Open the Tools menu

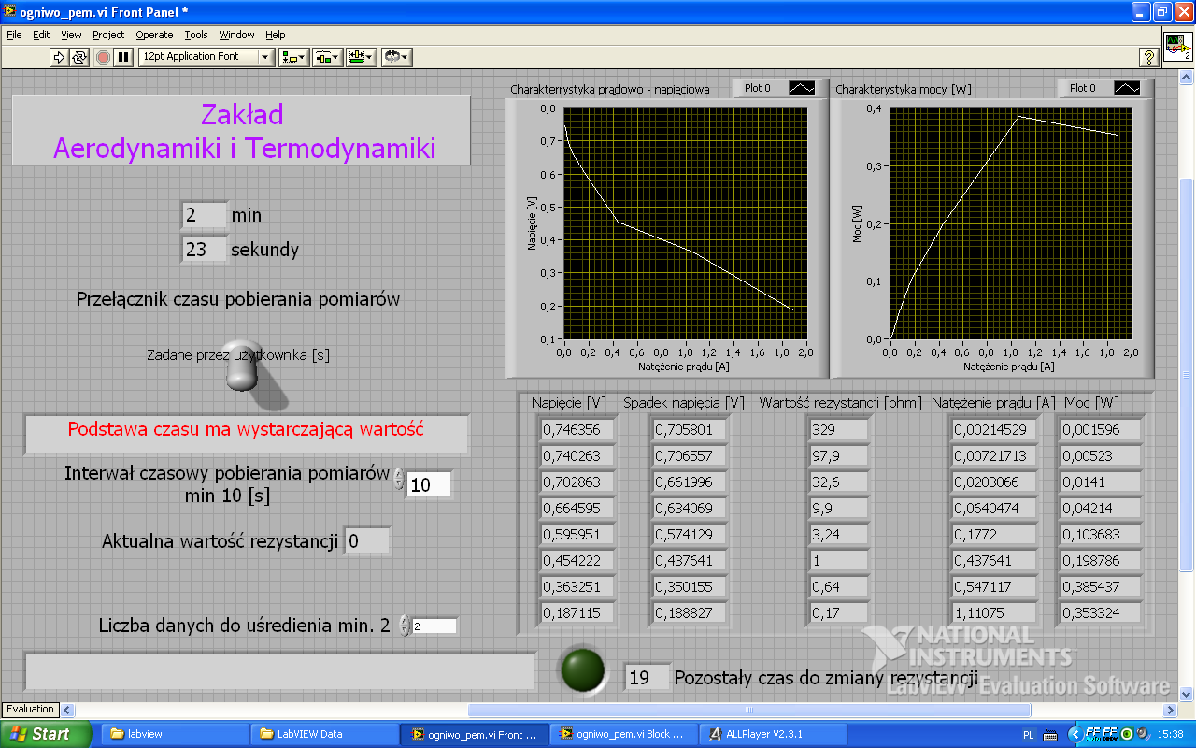(196, 35)
